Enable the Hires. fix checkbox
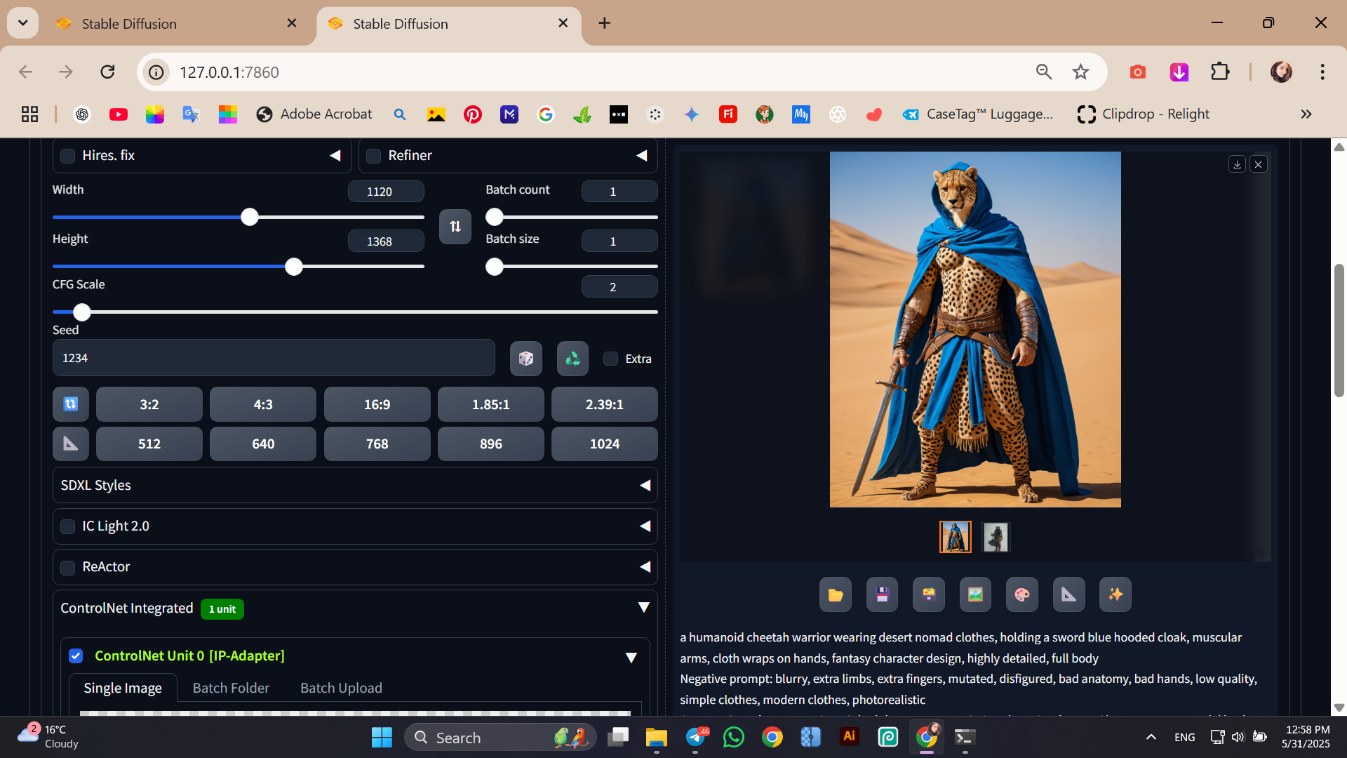The width and height of the screenshot is (1347, 758). click(x=68, y=156)
